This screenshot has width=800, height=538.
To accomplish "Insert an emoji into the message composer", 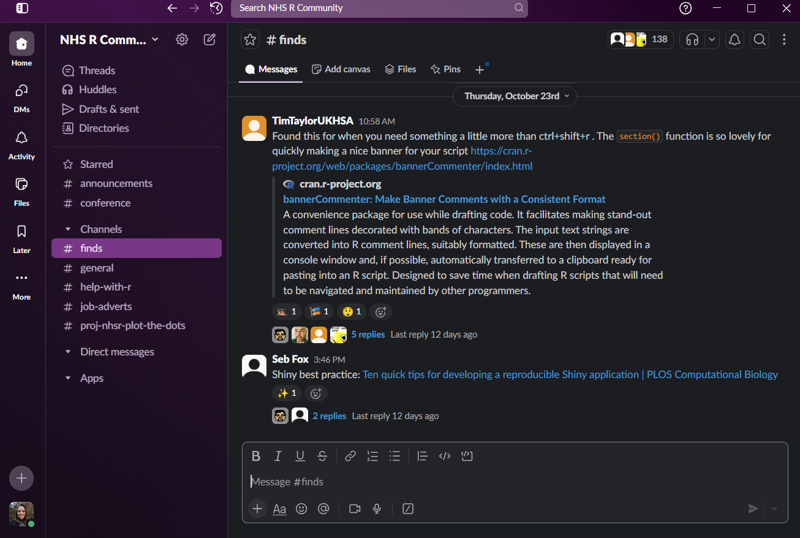I will [x=301, y=509].
